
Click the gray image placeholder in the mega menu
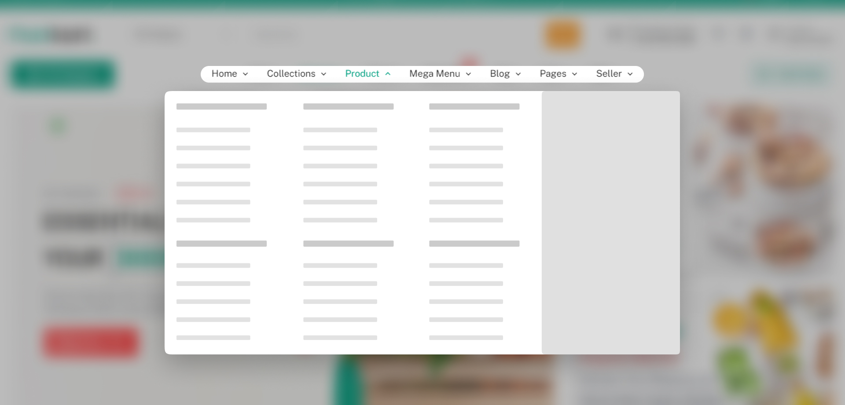pos(610,223)
